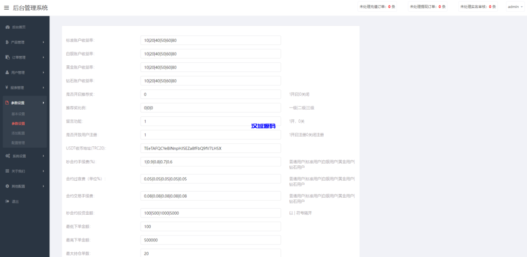Click the 钻石账户收益率 input field
This screenshot has width=527, height=257.
[x=210, y=81]
